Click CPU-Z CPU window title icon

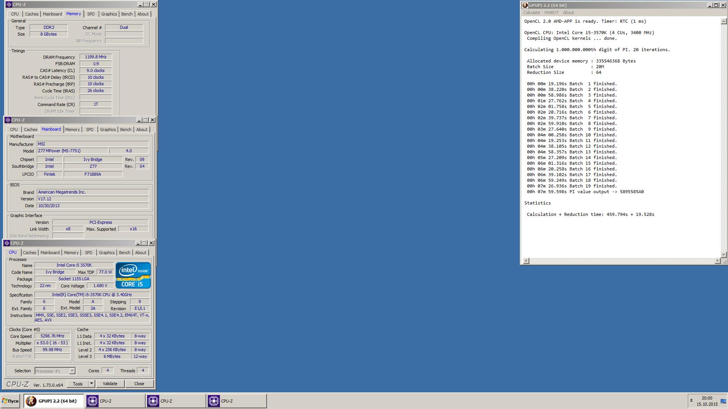pos(6,243)
